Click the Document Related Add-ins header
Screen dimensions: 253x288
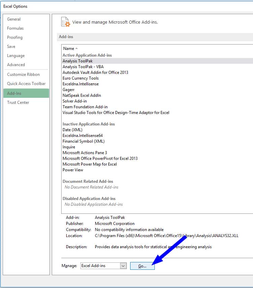tap(88, 181)
